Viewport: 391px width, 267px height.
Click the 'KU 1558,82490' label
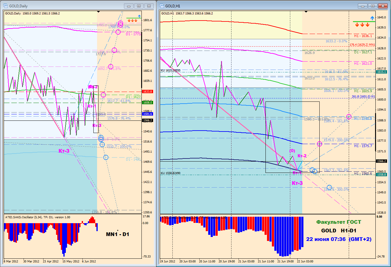(171, 173)
